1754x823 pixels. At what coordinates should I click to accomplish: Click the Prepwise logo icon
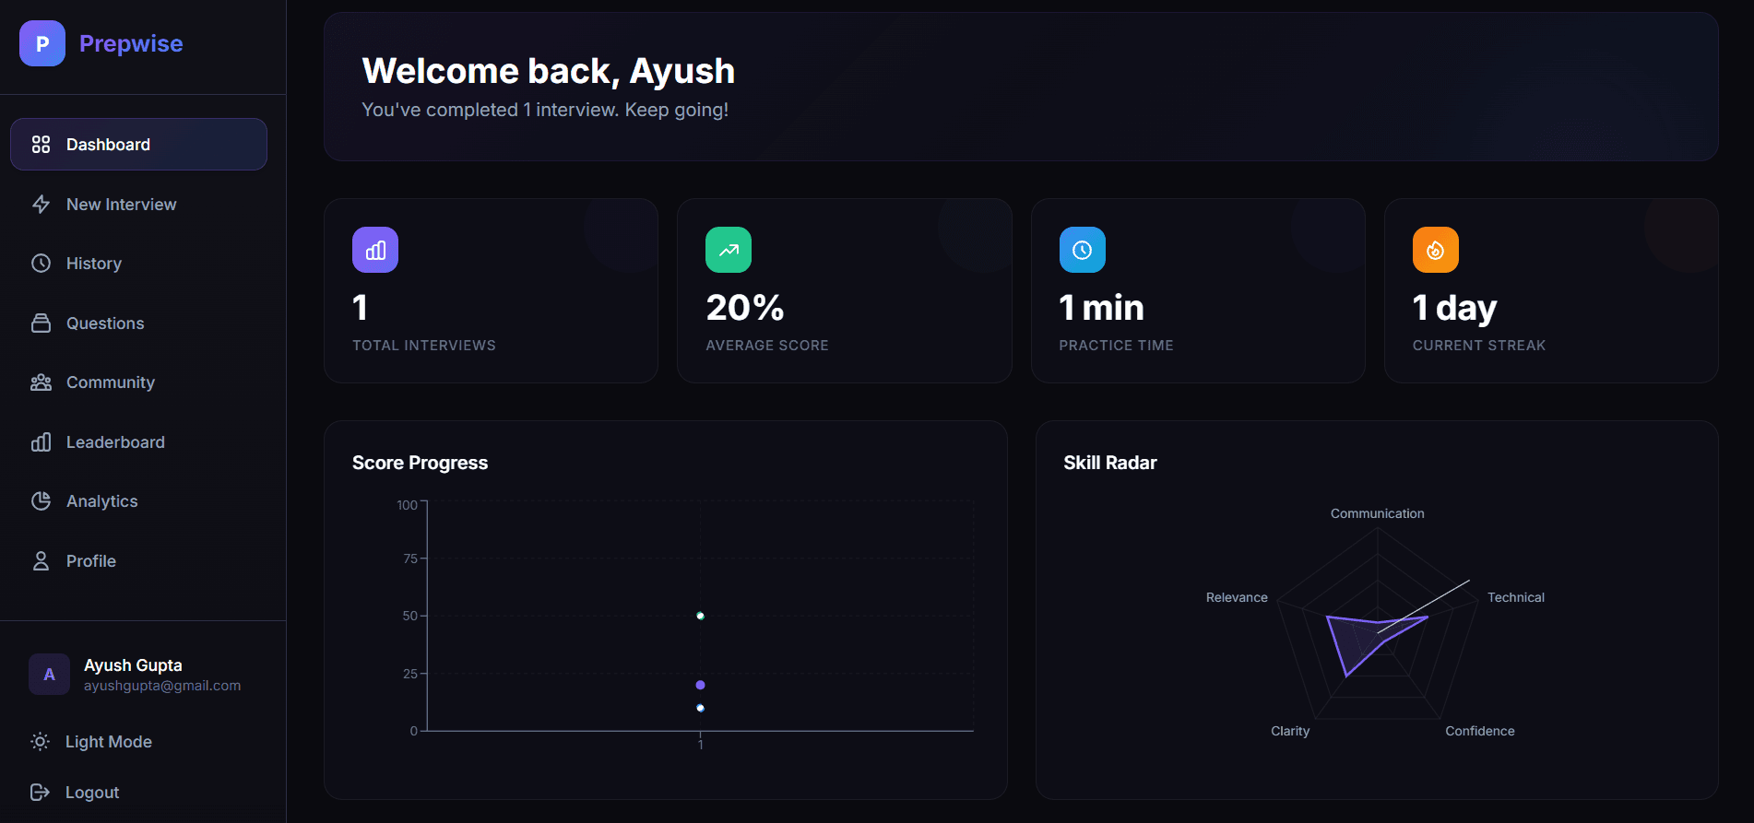click(41, 42)
